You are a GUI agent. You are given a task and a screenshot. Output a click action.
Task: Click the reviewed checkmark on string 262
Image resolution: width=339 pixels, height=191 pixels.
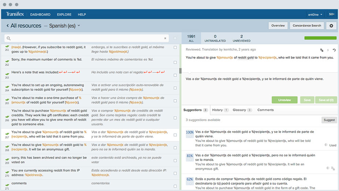pyautogui.click(x=7, y=61)
